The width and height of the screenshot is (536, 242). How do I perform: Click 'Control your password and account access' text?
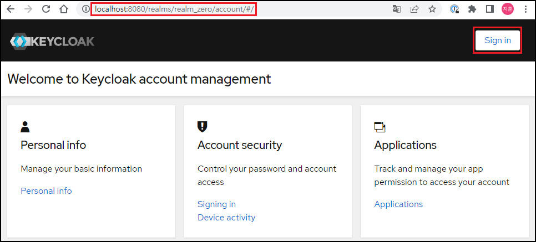coord(267,176)
